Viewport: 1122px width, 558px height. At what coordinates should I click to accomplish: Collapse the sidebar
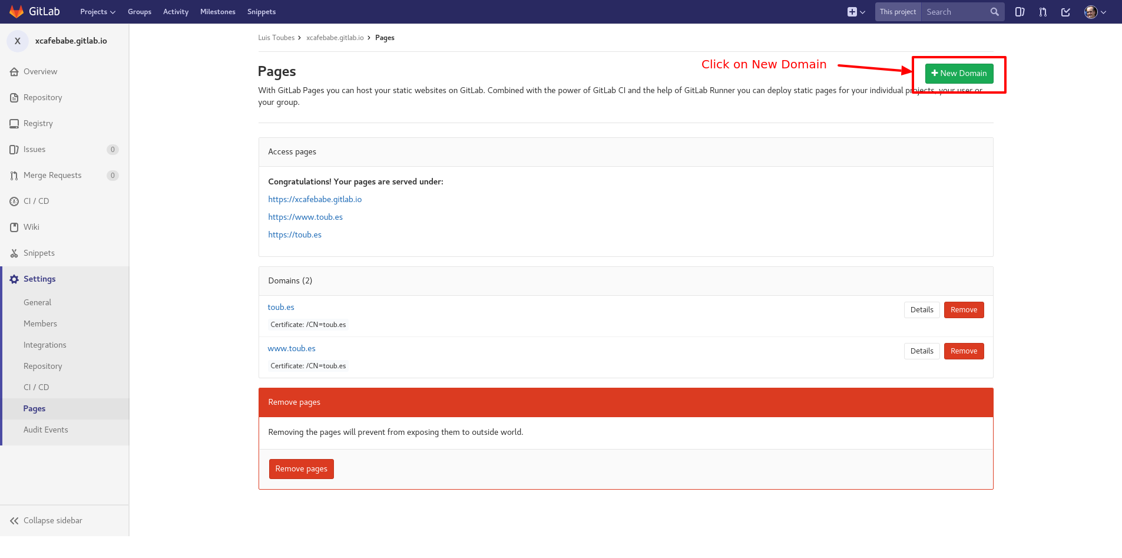(46, 521)
